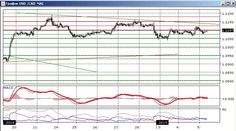Select the DMI indicator label

click(x=7, y=110)
